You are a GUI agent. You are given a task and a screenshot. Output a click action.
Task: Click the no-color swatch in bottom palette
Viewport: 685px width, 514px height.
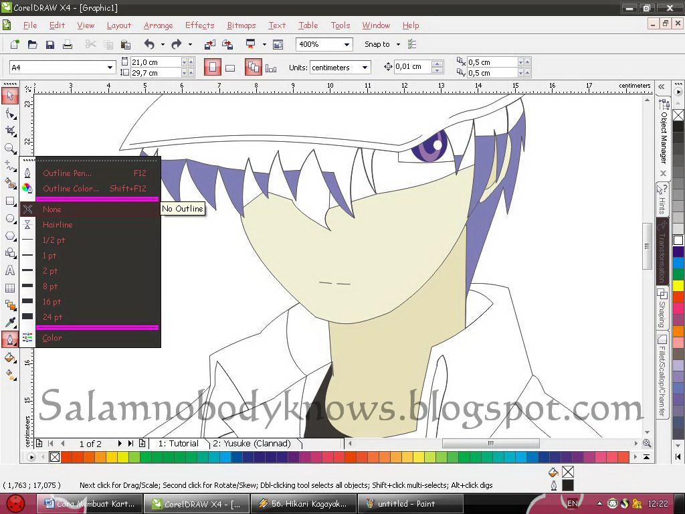[x=55, y=457]
